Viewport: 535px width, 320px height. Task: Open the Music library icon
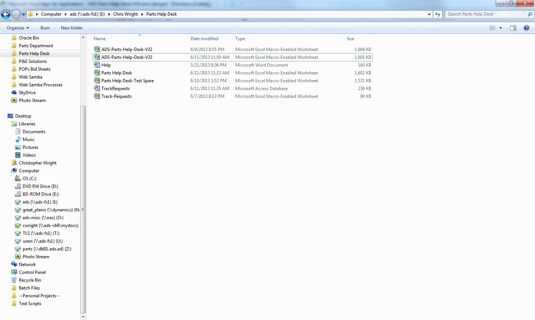click(18, 139)
